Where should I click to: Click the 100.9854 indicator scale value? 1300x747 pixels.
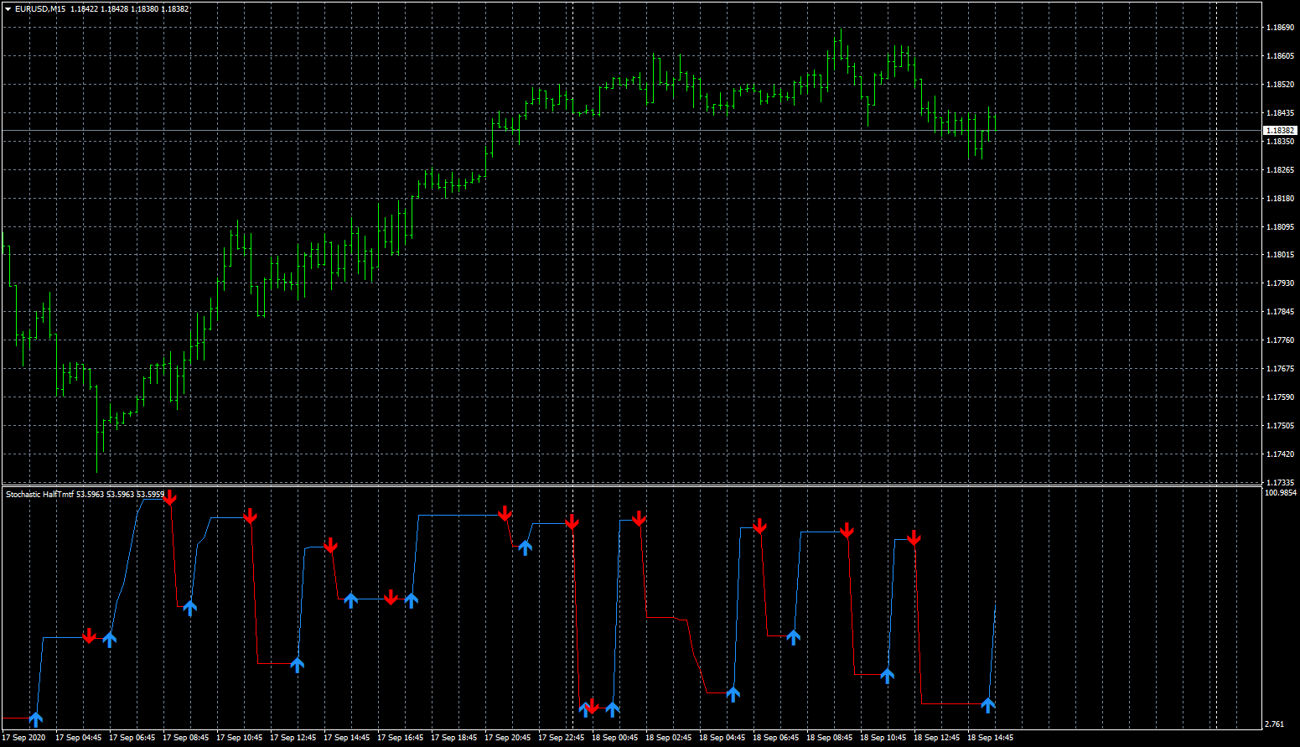click(1280, 493)
